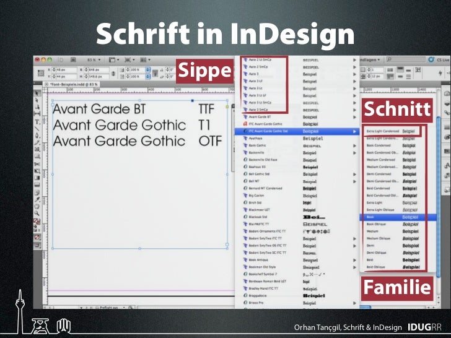The width and height of the screenshot is (451, 338).
Task: Open the zoom level 83 % dropdown
Action: point(94,60)
